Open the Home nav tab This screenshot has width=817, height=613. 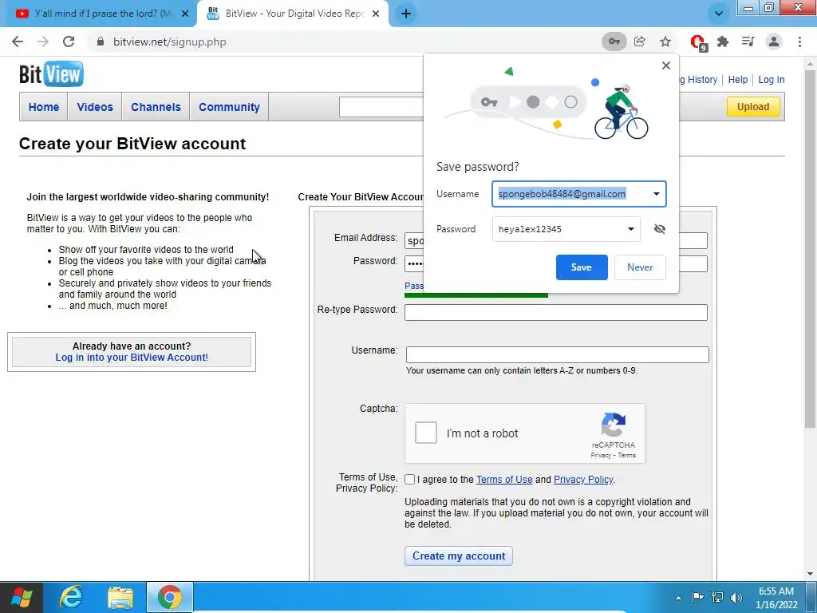point(44,107)
